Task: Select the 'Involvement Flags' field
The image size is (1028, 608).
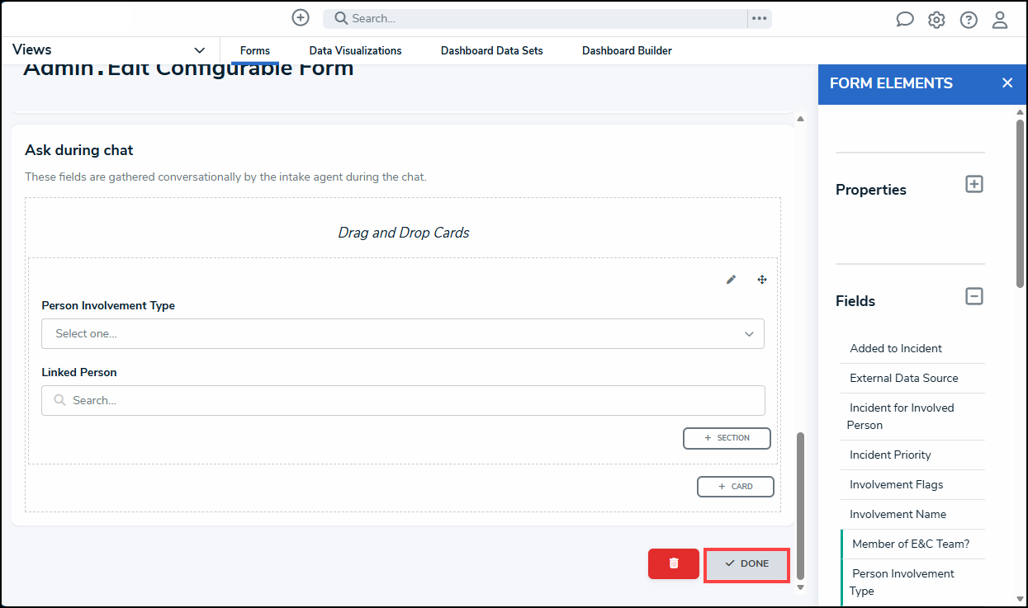Action: point(912,484)
